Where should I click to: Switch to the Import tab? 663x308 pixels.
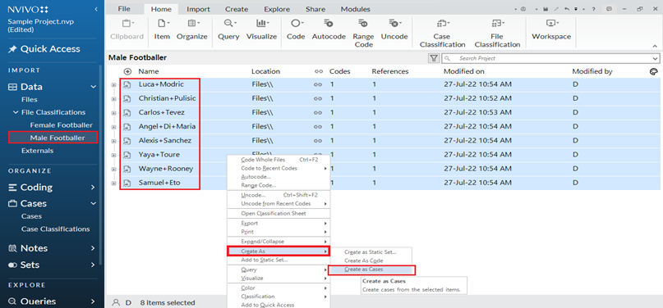(198, 9)
